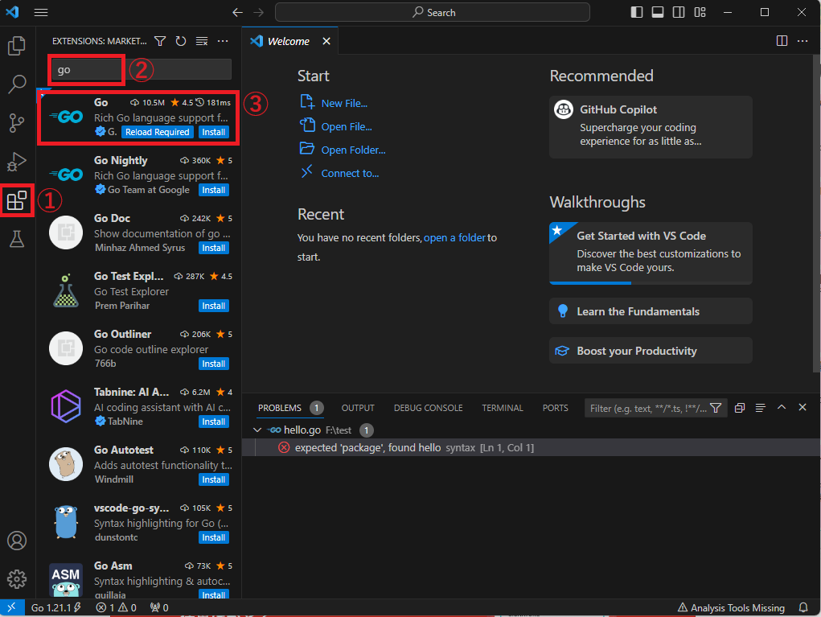Install the Go Nightly extension
Viewport: 821px width, 617px height.
tap(214, 190)
